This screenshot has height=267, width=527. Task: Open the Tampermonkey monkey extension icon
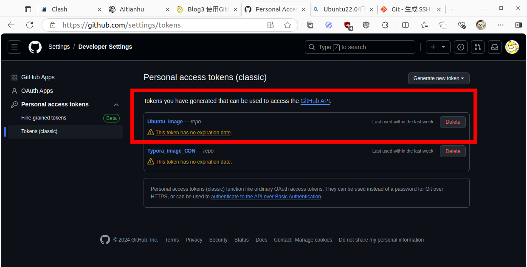[366, 25]
